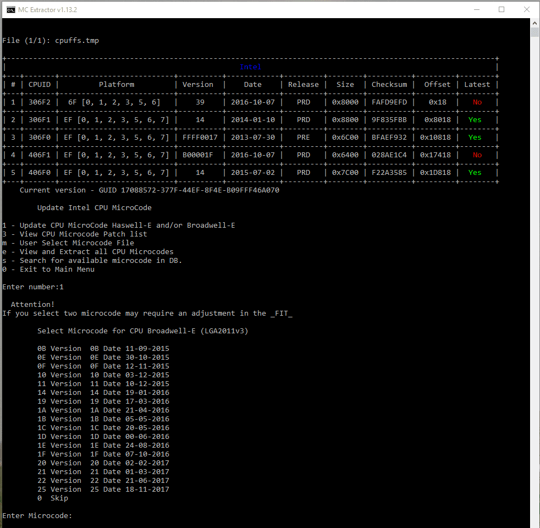Click microcode entry 22 dated 21-06-2017

click(x=103, y=481)
